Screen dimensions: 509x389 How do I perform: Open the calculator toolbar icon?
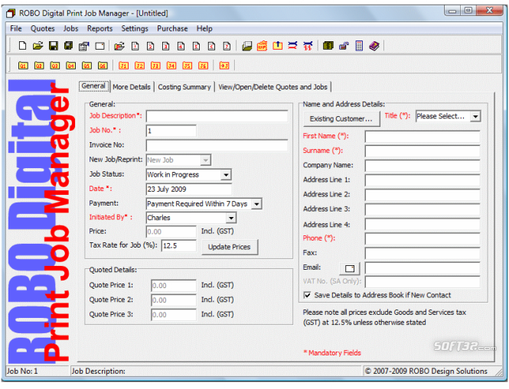click(x=359, y=46)
